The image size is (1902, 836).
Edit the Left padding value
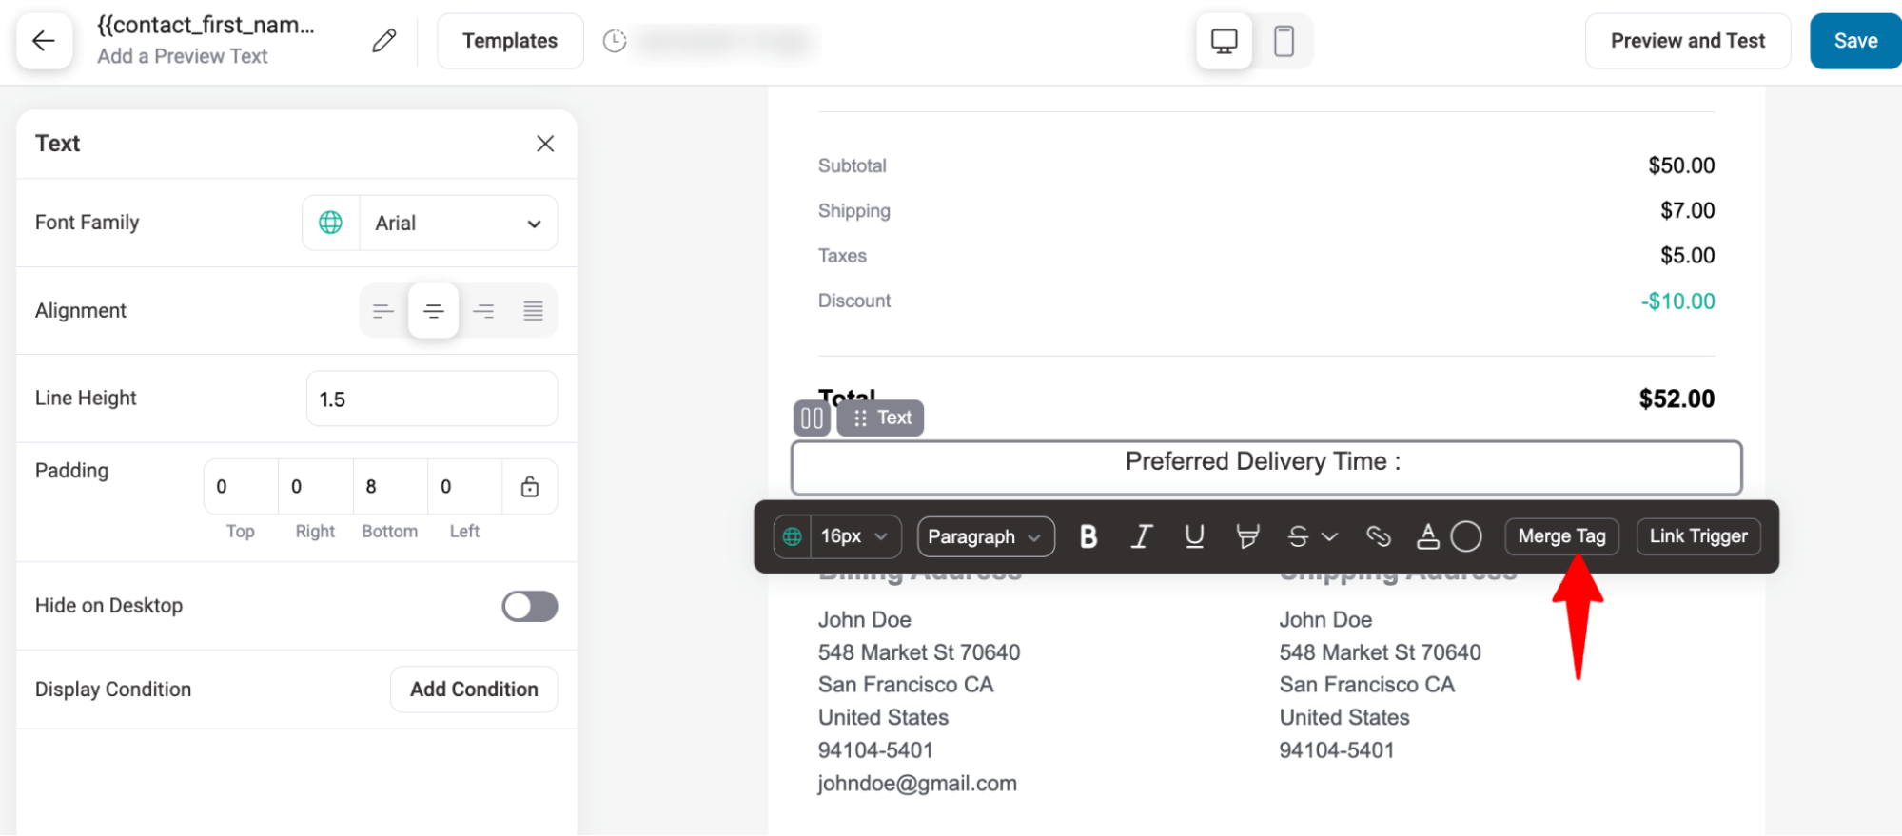point(464,487)
